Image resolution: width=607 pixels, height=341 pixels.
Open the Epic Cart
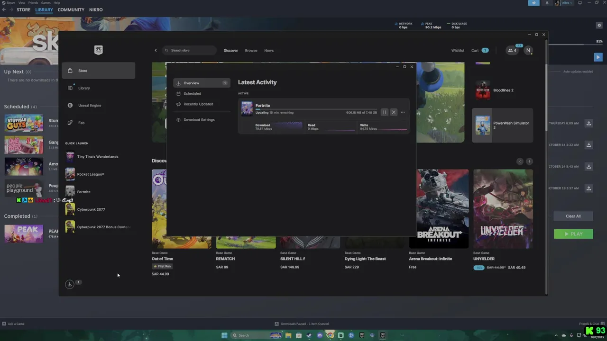479,50
